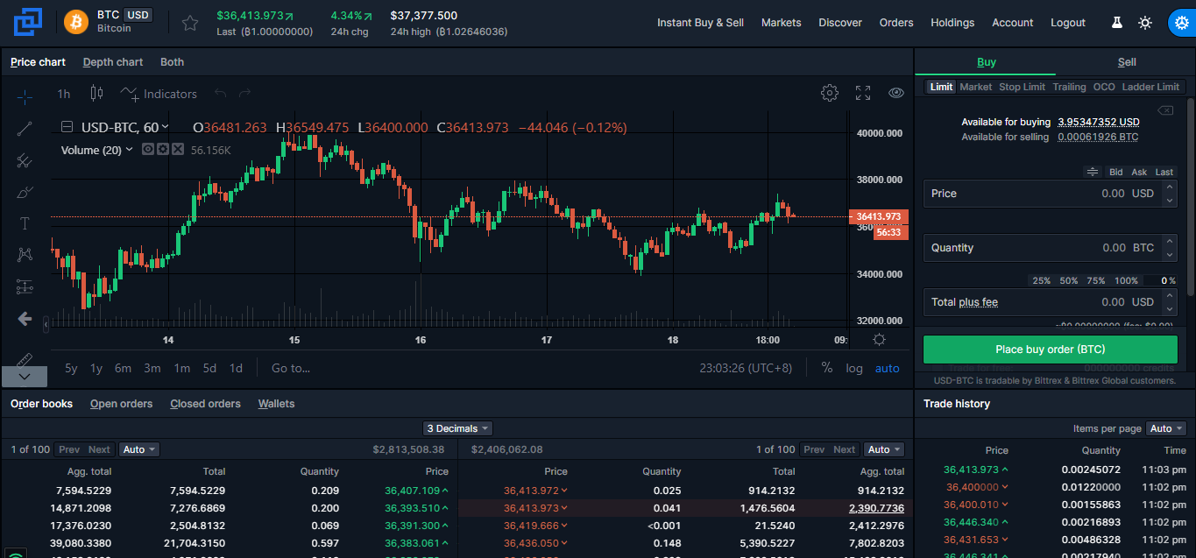The height and width of the screenshot is (558, 1196).
Task: Open the candlestick chart style picker
Action: pos(96,94)
